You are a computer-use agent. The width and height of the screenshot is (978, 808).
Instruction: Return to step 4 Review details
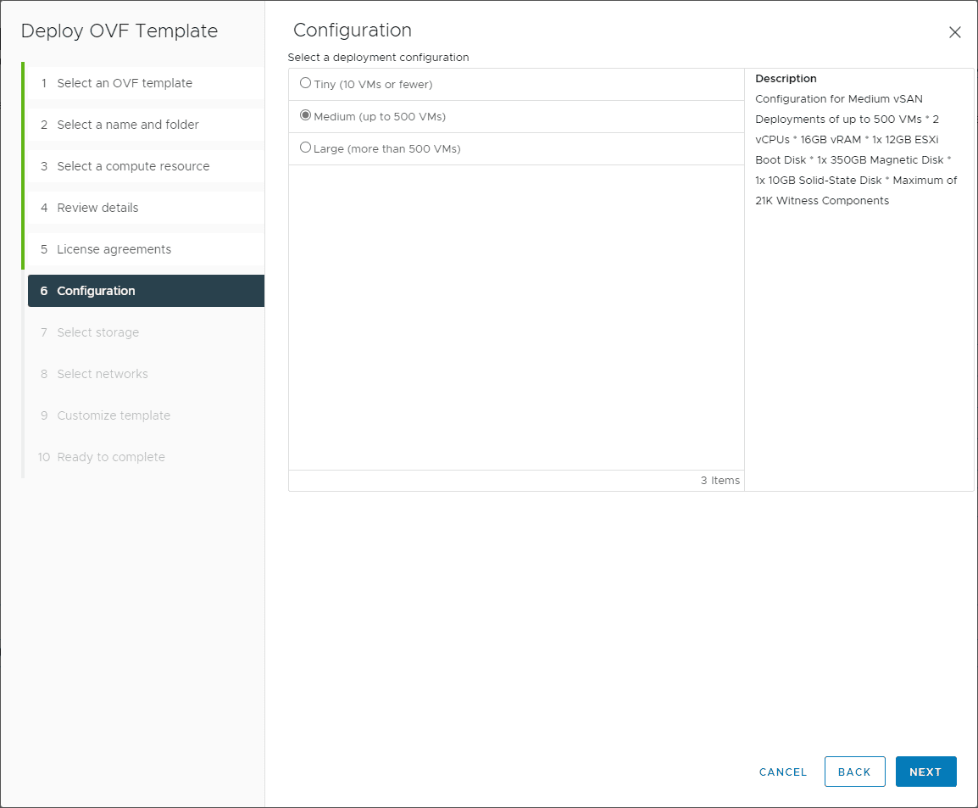click(97, 208)
